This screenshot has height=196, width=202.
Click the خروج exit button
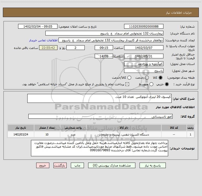tap(43, 165)
